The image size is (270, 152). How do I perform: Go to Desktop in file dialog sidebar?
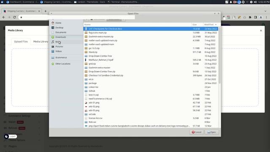59,27
